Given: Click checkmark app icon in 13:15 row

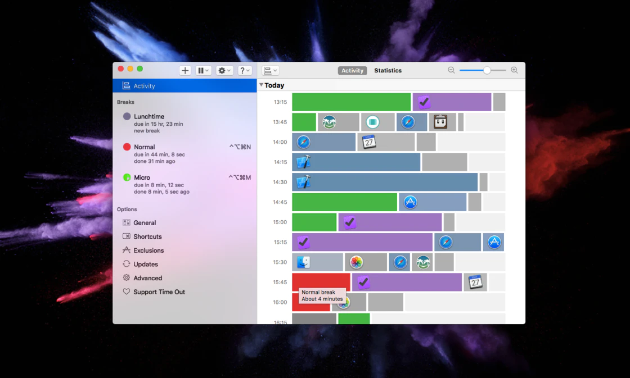Looking at the screenshot, I should (424, 102).
